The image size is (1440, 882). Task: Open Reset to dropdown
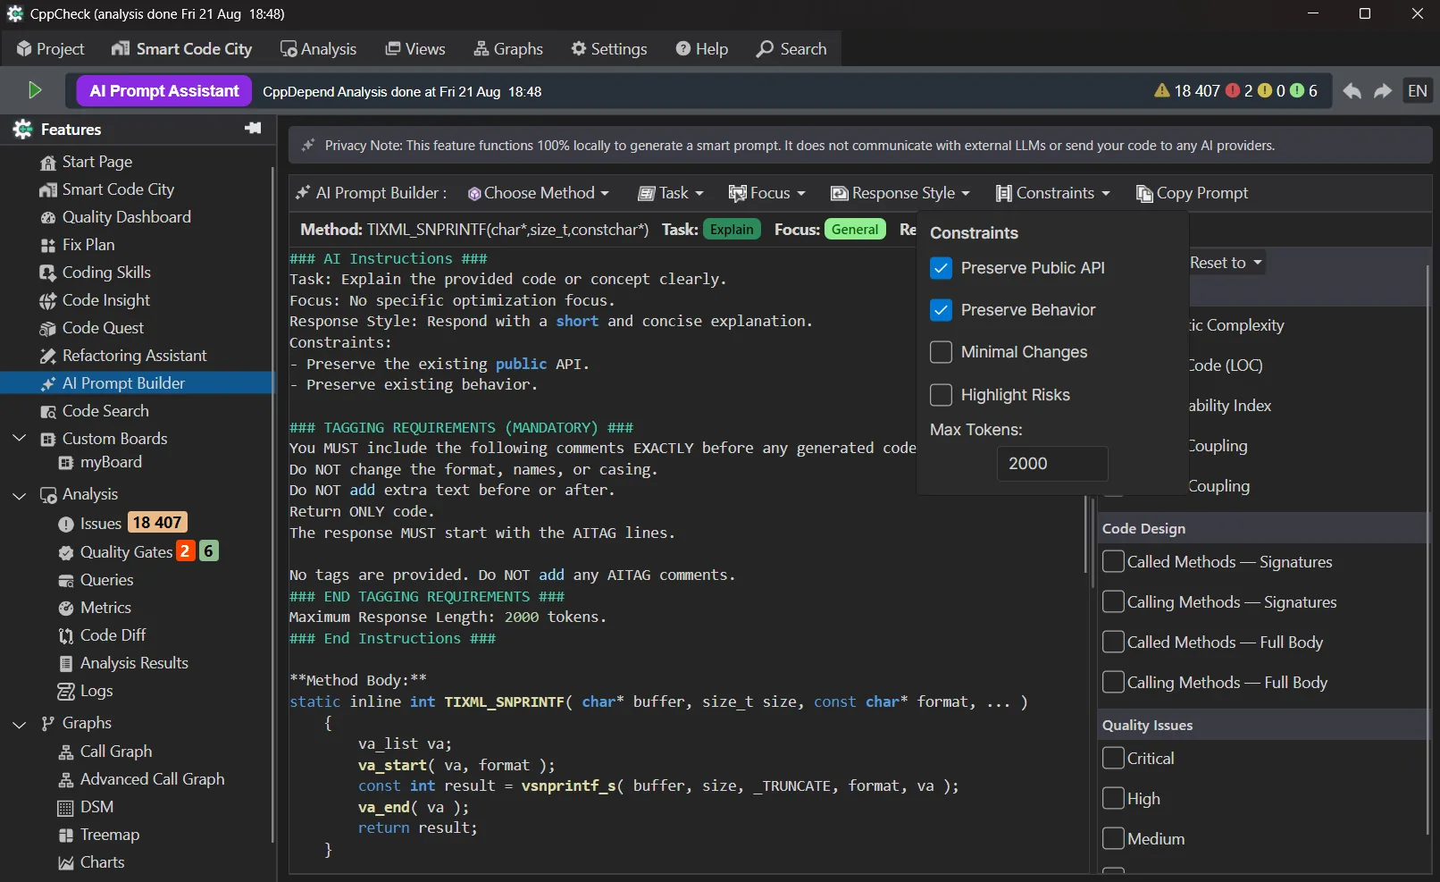(x=1226, y=263)
